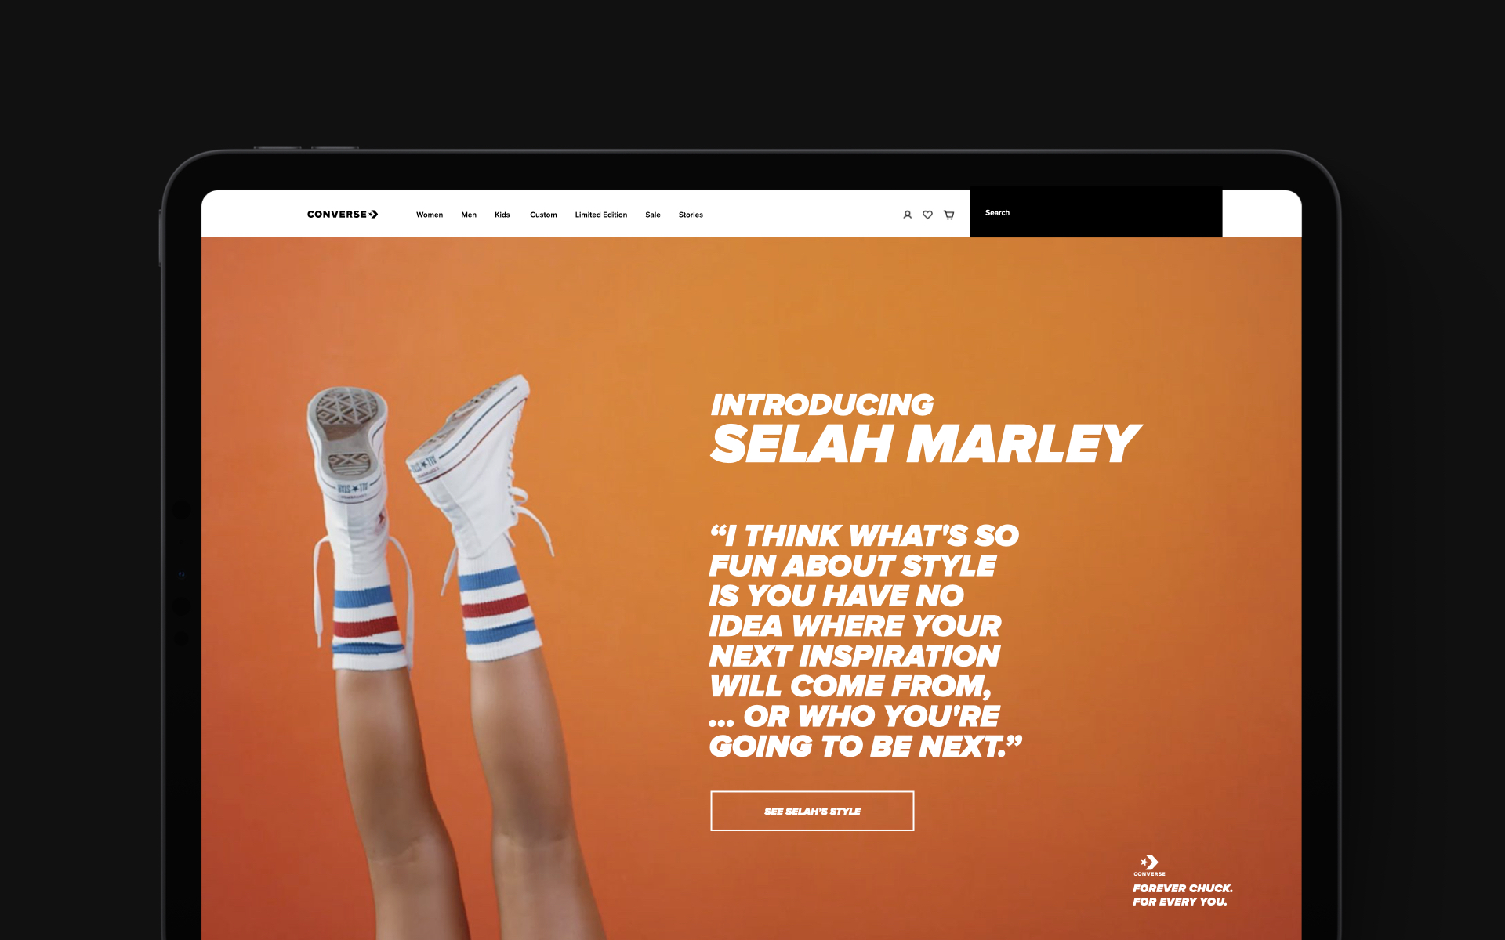Click the Converse logo in header
This screenshot has width=1505, height=940.
343,214
